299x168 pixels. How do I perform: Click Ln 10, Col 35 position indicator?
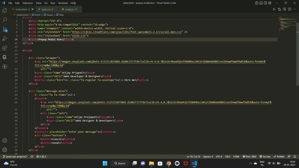[193, 157]
